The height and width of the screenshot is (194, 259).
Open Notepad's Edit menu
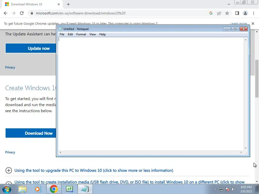(x=70, y=34)
